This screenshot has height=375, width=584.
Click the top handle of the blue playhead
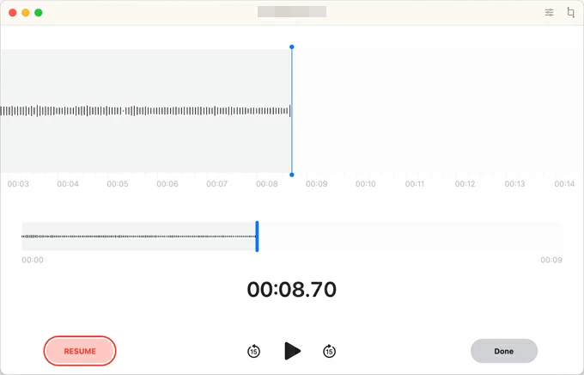click(292, 47)
